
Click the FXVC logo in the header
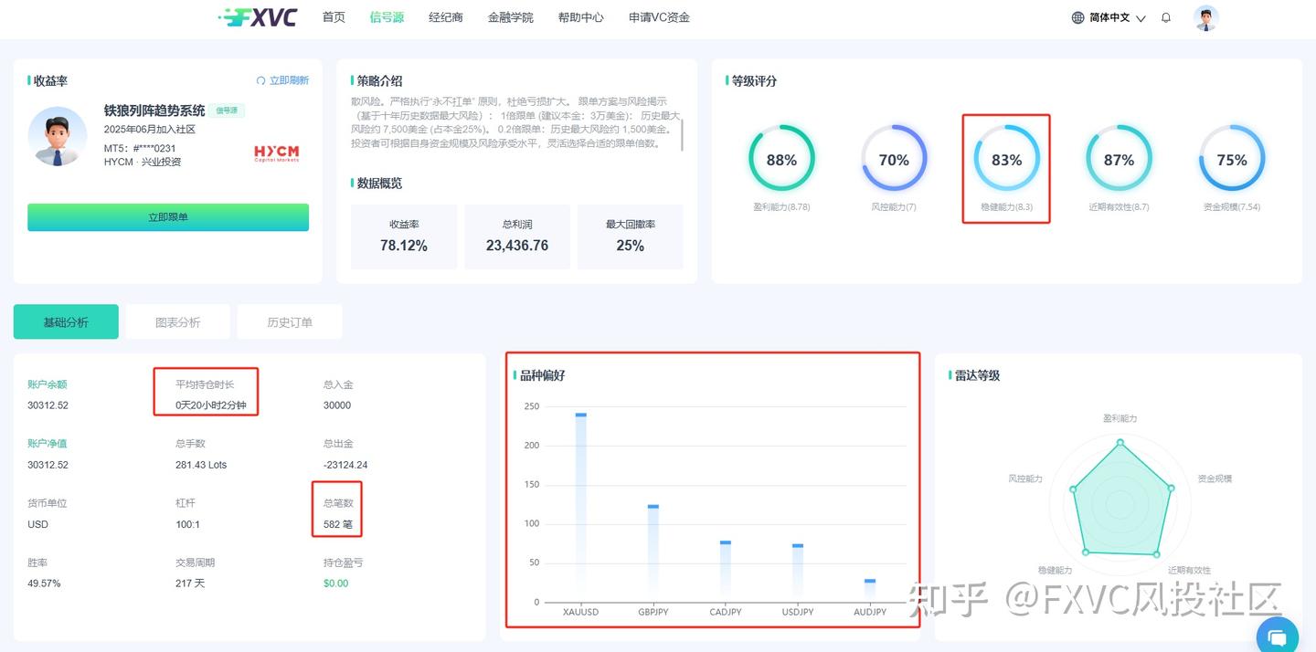(256, 17)
